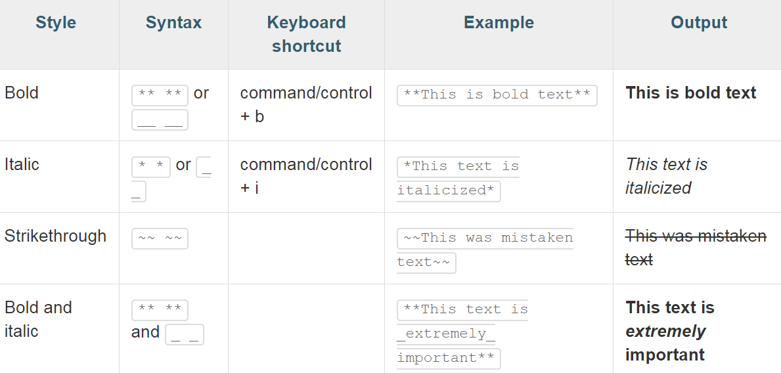Click the _extremely_ important example code
This screenshot has height=373, width=781.
pos(462,334)
